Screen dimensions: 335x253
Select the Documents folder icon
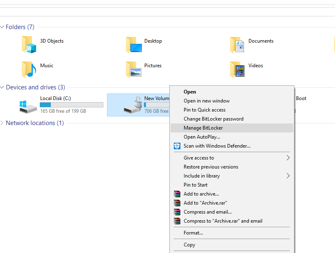237,45
